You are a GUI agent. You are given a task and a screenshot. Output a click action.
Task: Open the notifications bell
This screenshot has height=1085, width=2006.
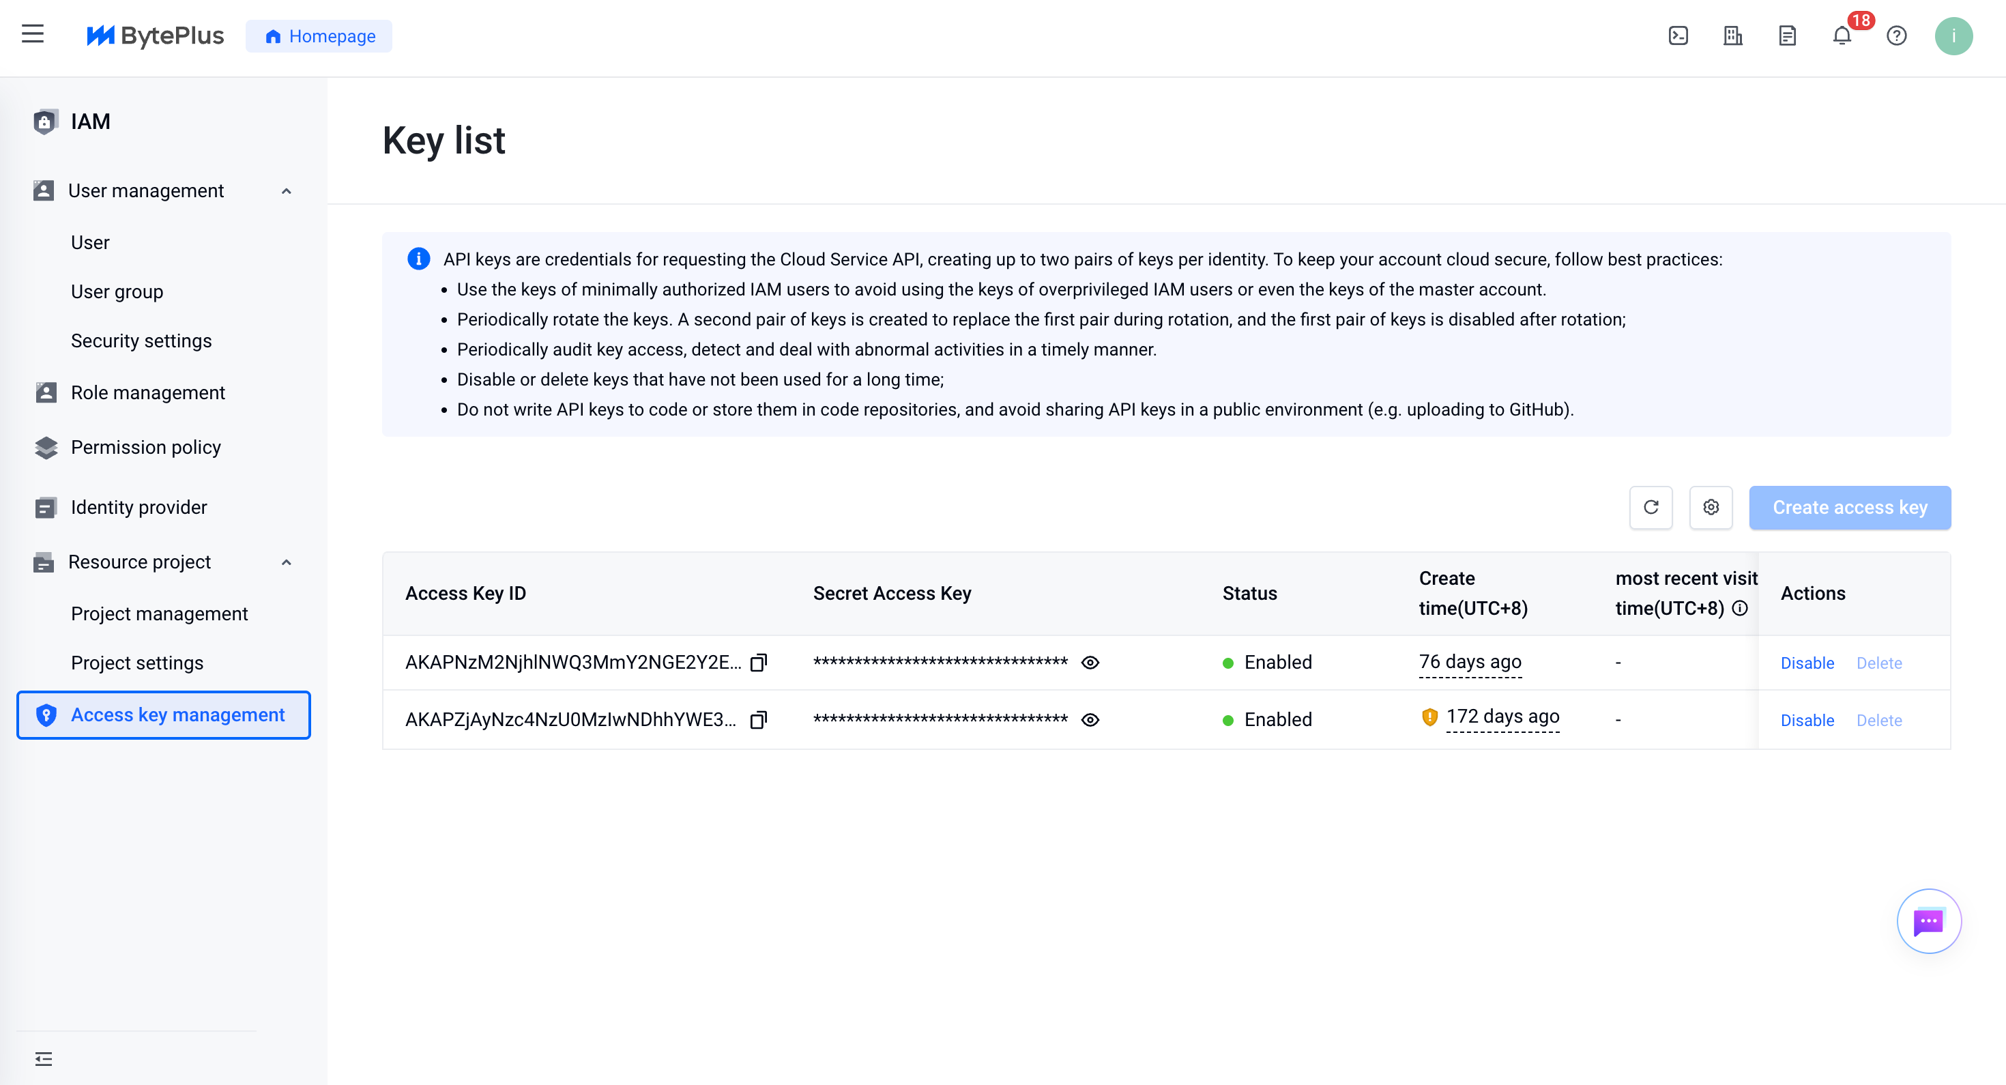[x=1842, y=36]
